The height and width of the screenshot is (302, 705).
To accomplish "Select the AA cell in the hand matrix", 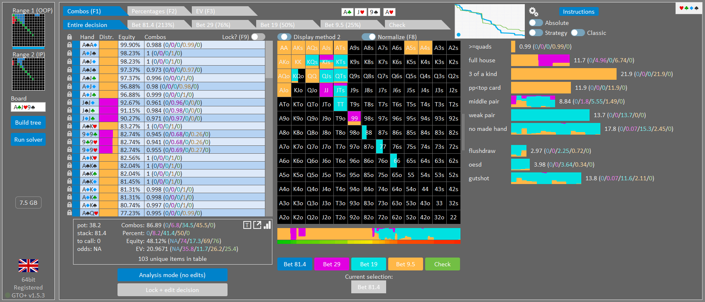I will tap(284, 48).
